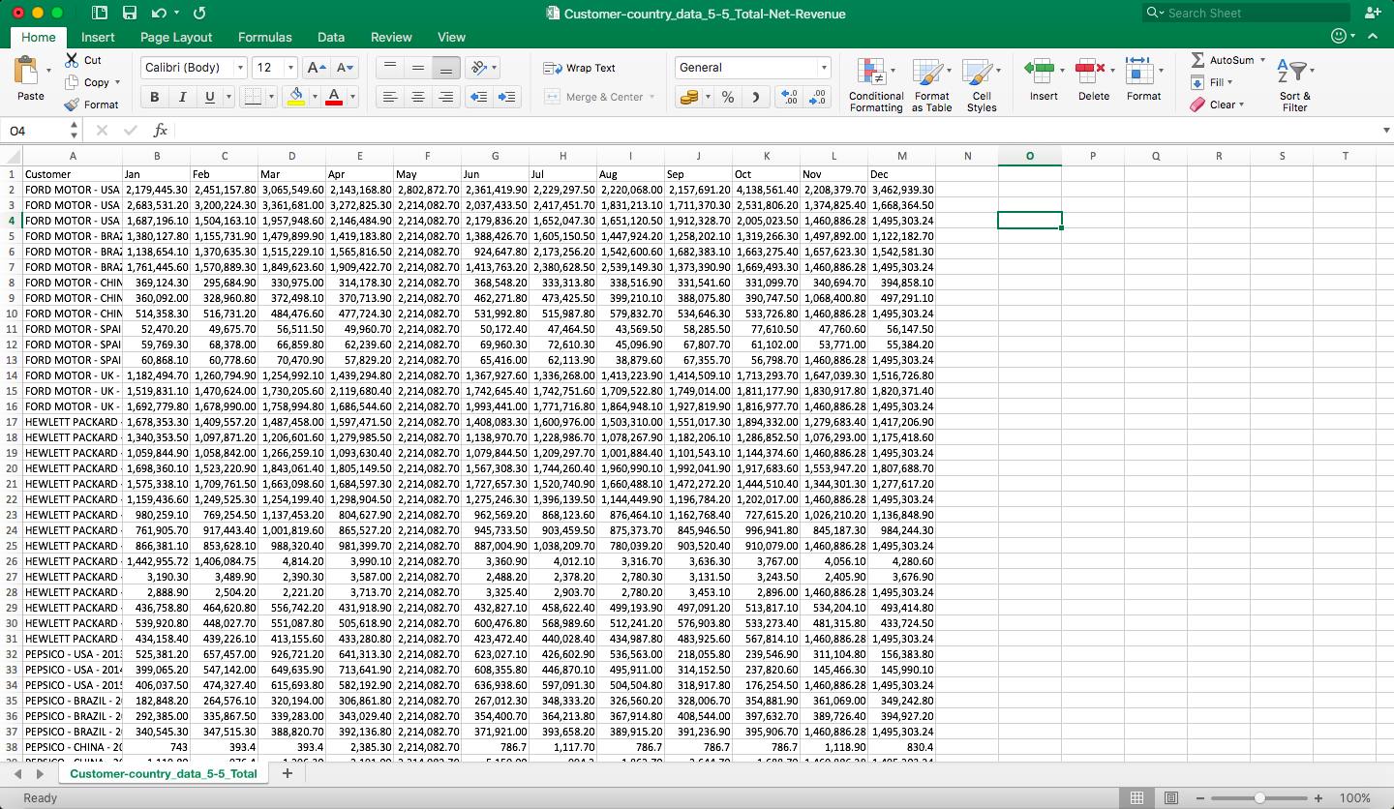Click the Format cells button
This screenshot has width=1394, height=809.
pyautogui.click(x=1143, y=77)
